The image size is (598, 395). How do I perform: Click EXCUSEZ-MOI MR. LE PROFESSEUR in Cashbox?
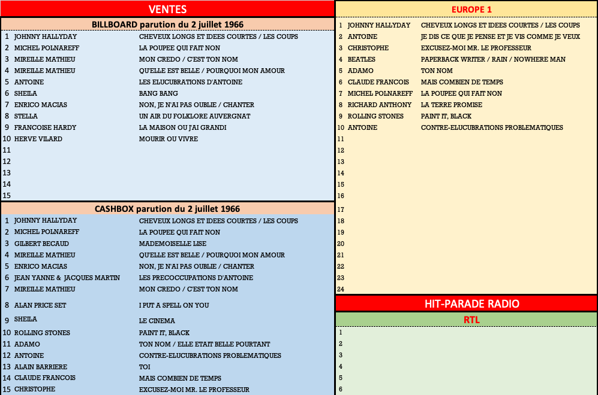[x=194, y=390]
